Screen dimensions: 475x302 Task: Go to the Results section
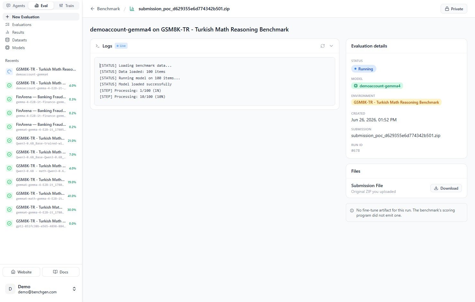(41, 32)
